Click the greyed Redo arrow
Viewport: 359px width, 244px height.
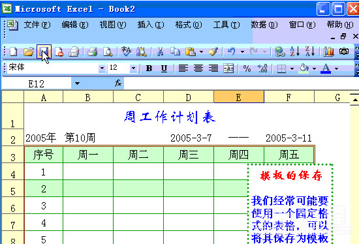[x=253, y=52]
